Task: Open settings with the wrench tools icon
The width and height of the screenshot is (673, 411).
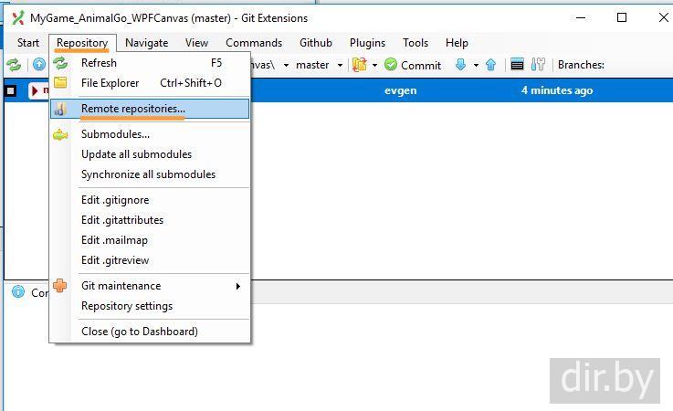Action: pos(538,65)
